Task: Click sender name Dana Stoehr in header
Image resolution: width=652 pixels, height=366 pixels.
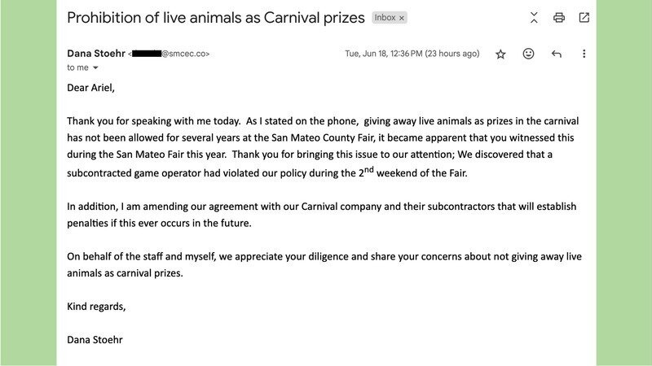Action: coord(96,54)
